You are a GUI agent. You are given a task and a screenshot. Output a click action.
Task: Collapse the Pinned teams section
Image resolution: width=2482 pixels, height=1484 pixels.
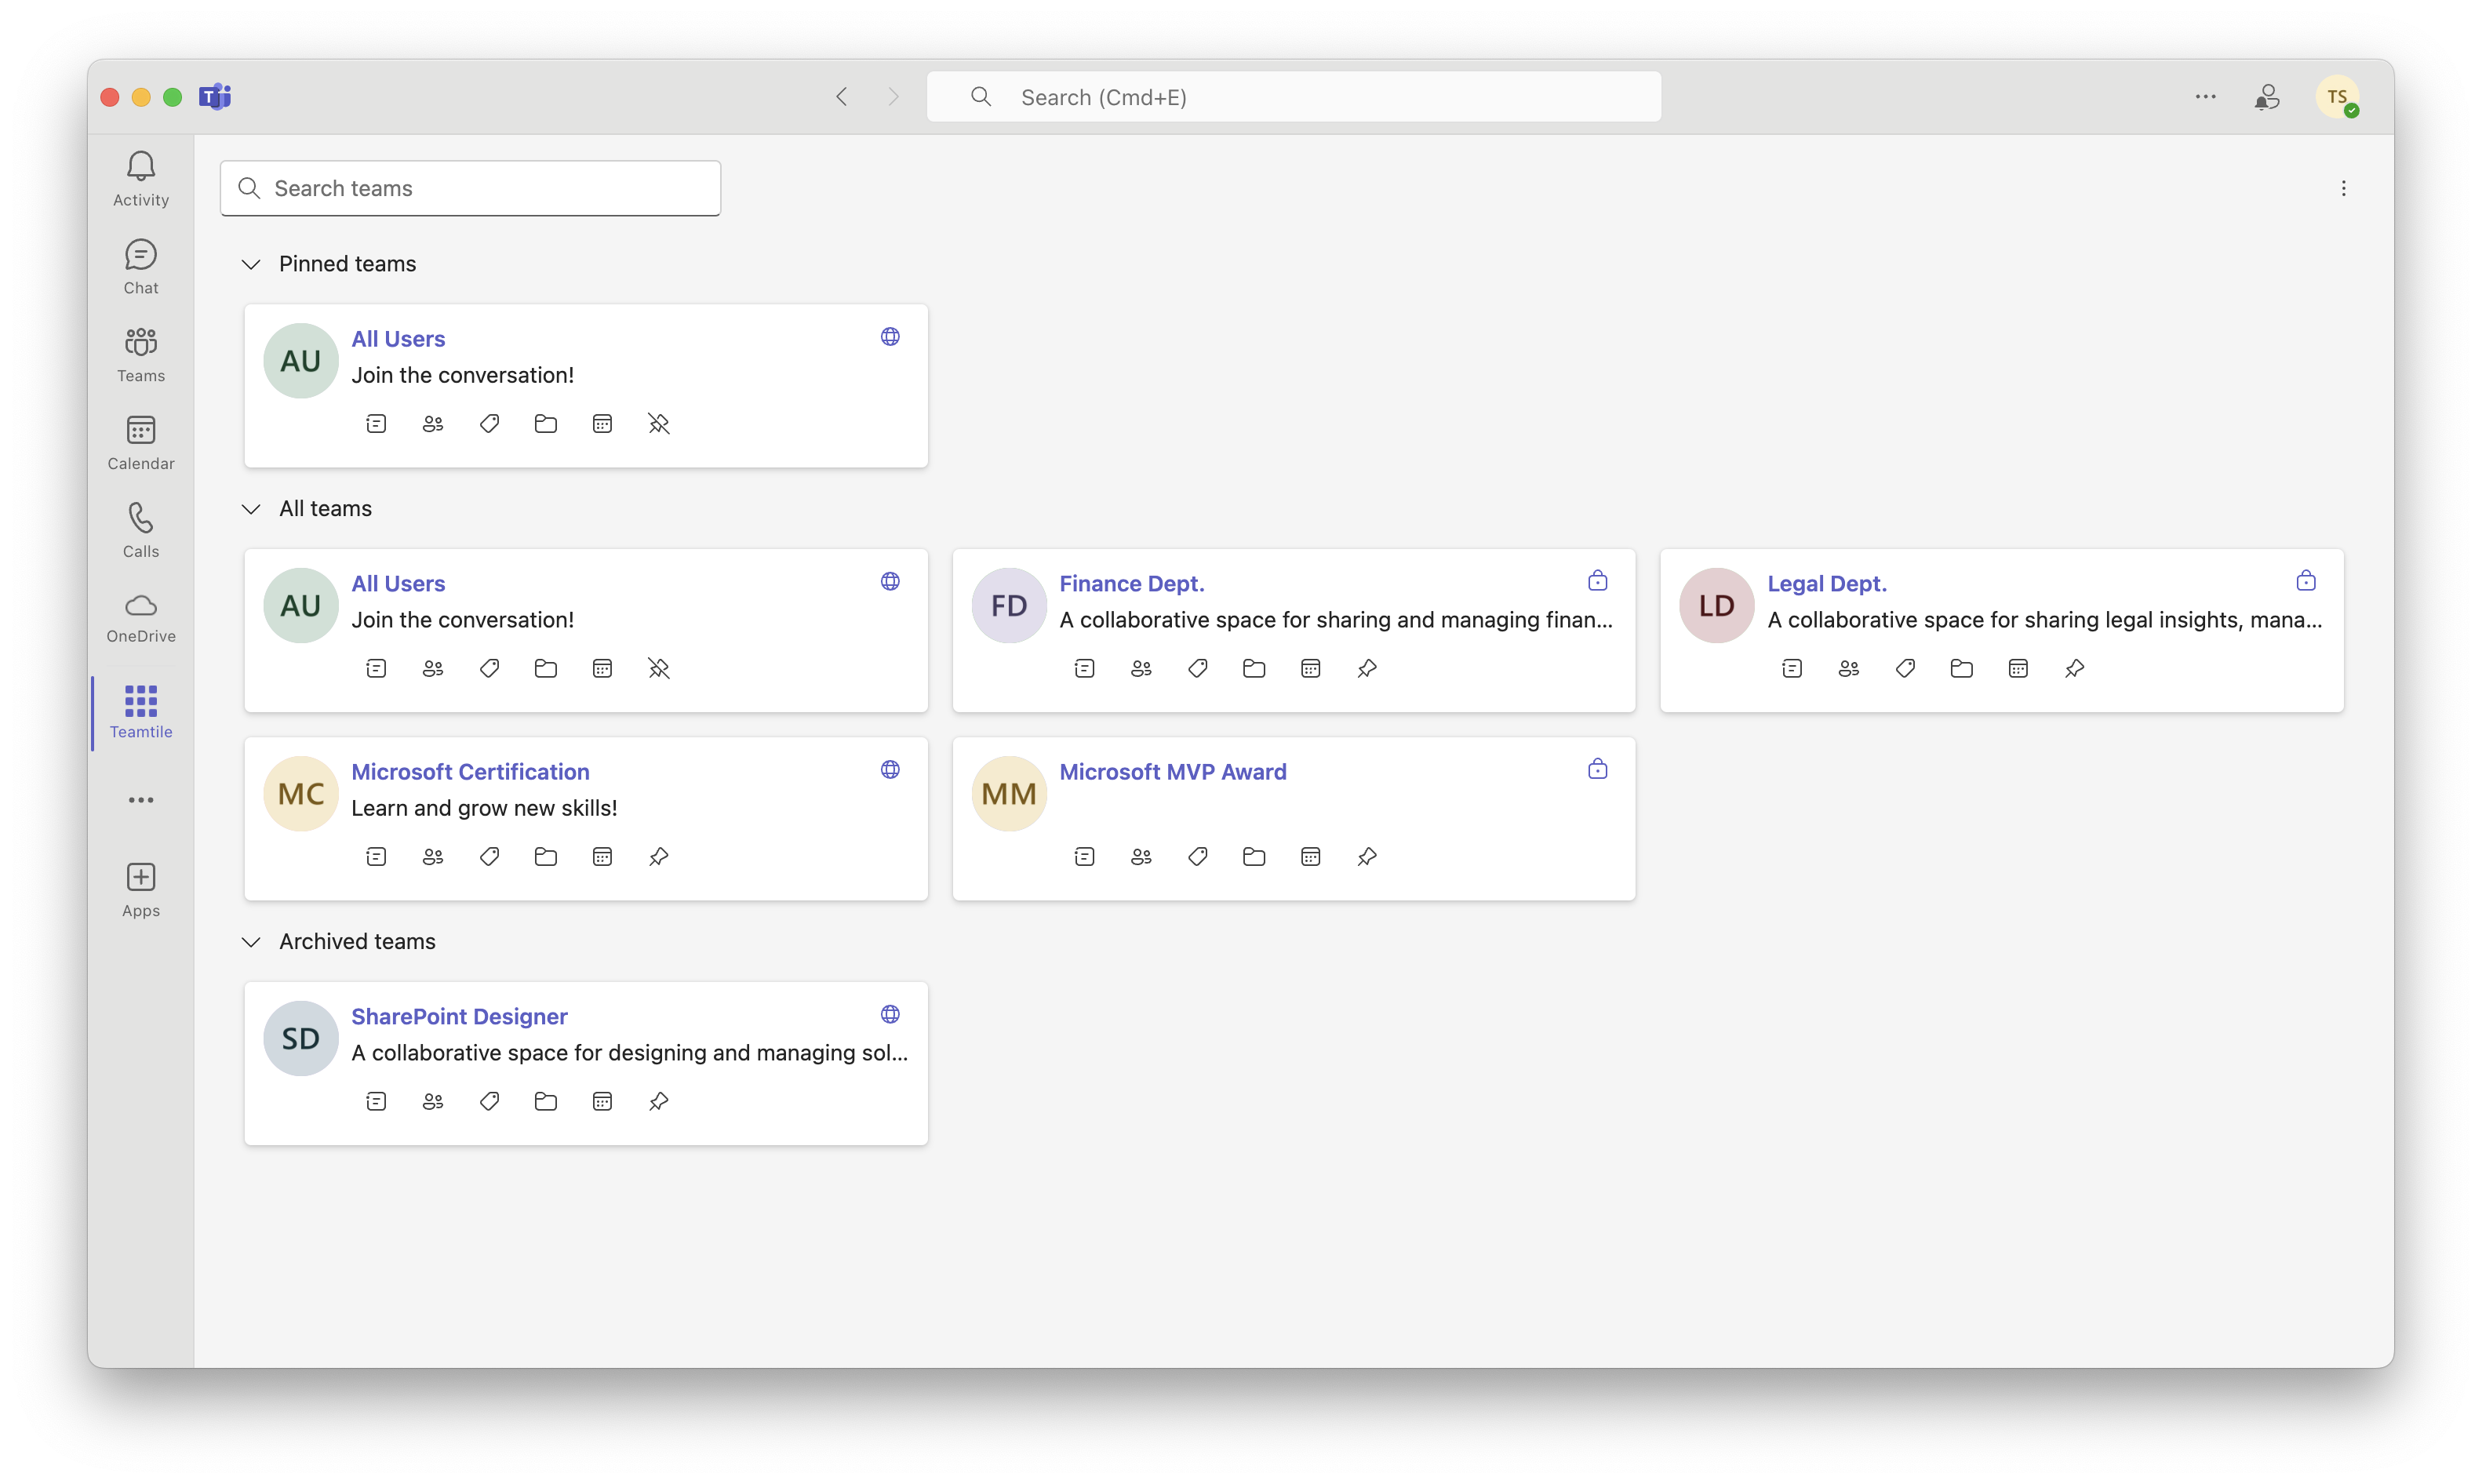click(x=251, y=264)
